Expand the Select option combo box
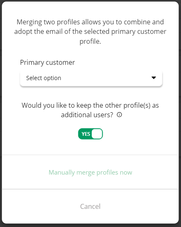The height and width of the screenshot is (227, 181). (91, 78)
